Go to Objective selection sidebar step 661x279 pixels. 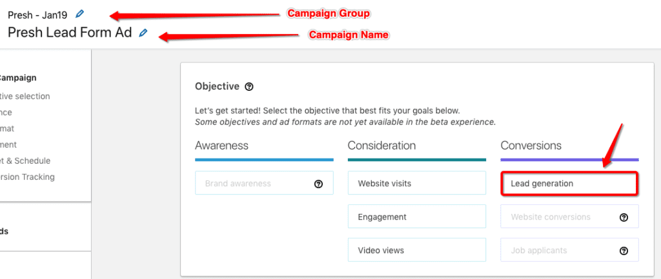pos(25,97)
